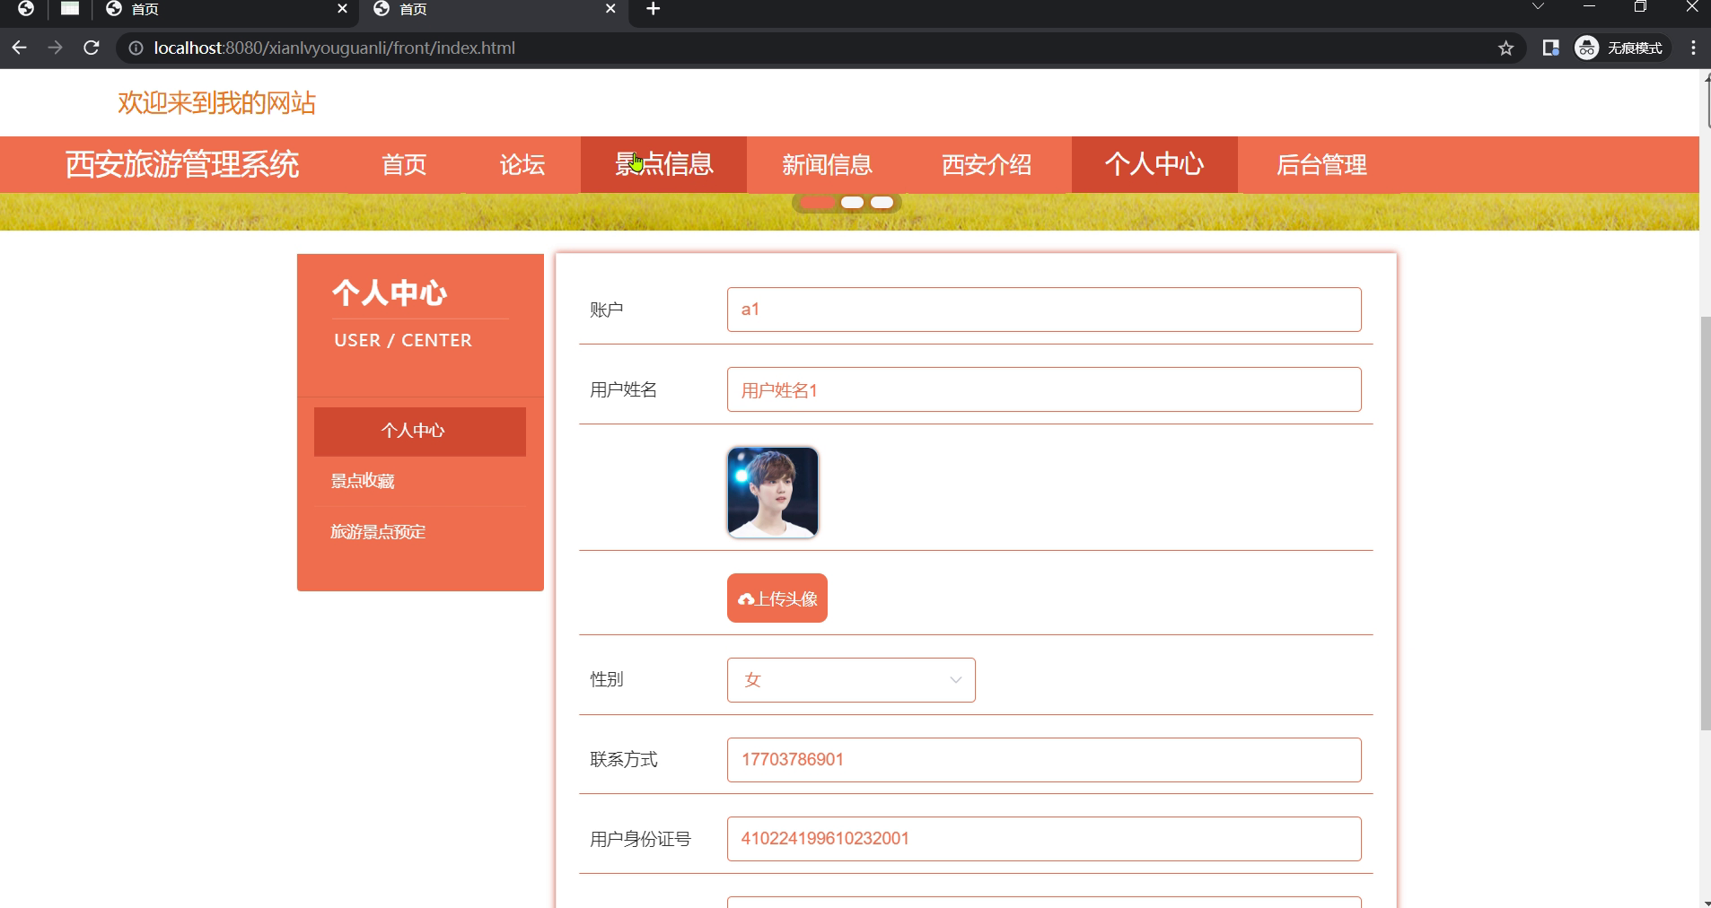Expand the 性别 dropdown

click(x=851, y=680)
